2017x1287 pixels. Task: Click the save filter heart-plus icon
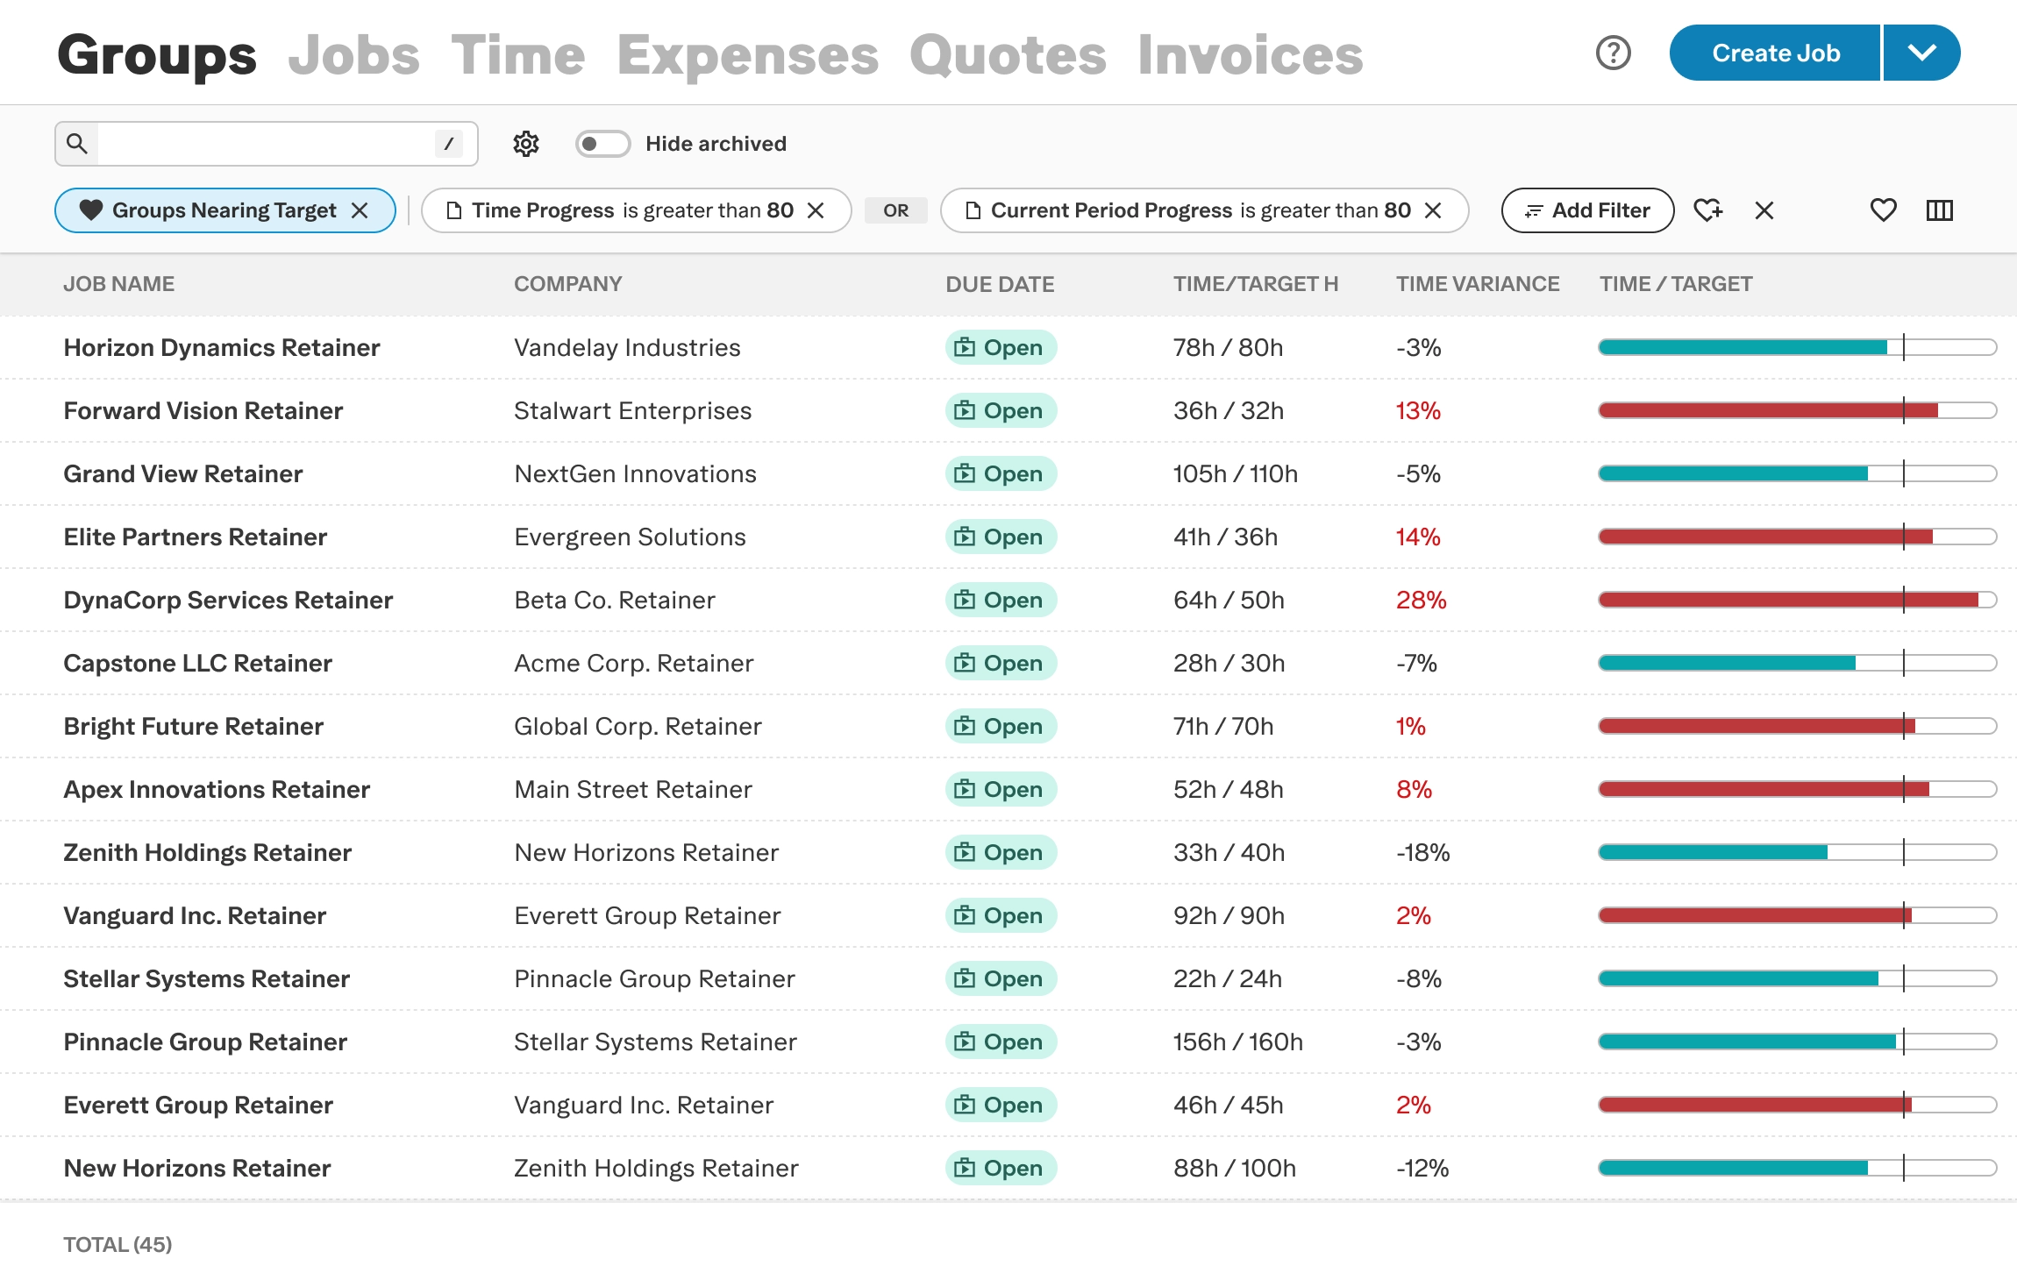(1707, 210)
